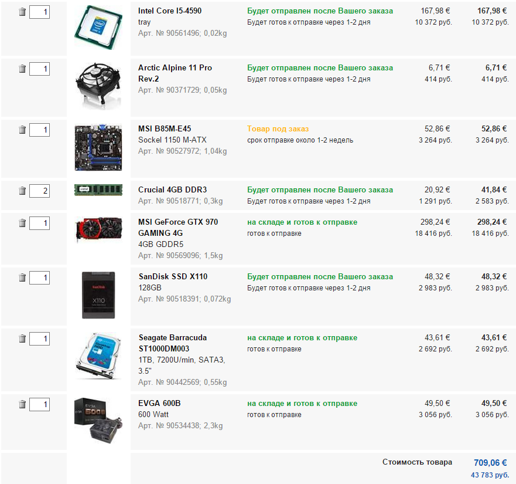Click 'Стоимость товара' label
Image resolution: width=516 pixels, height=484 pixels.
coord(417,462)
